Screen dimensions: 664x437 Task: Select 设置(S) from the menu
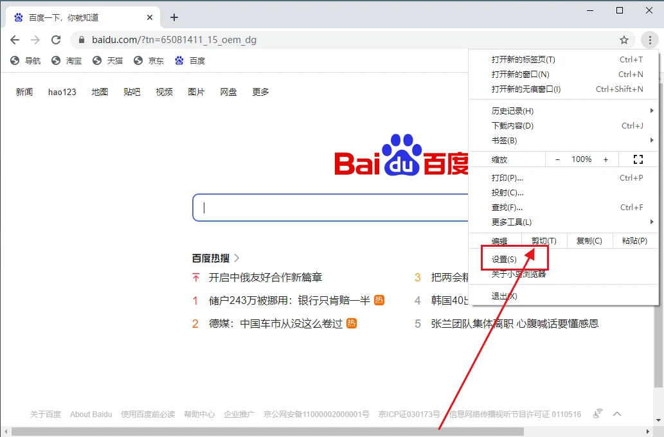tap(505, 260)
